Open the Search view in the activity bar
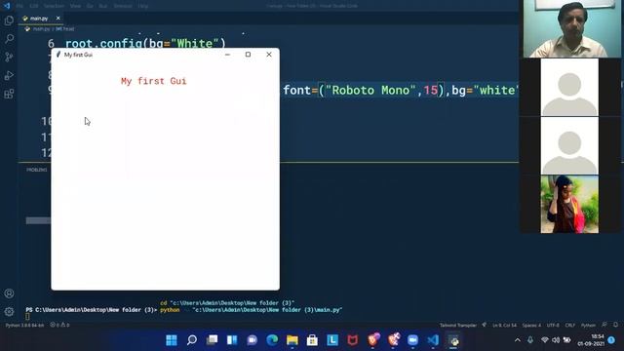This screenshot has width=624, height=351. coord(9,39)
